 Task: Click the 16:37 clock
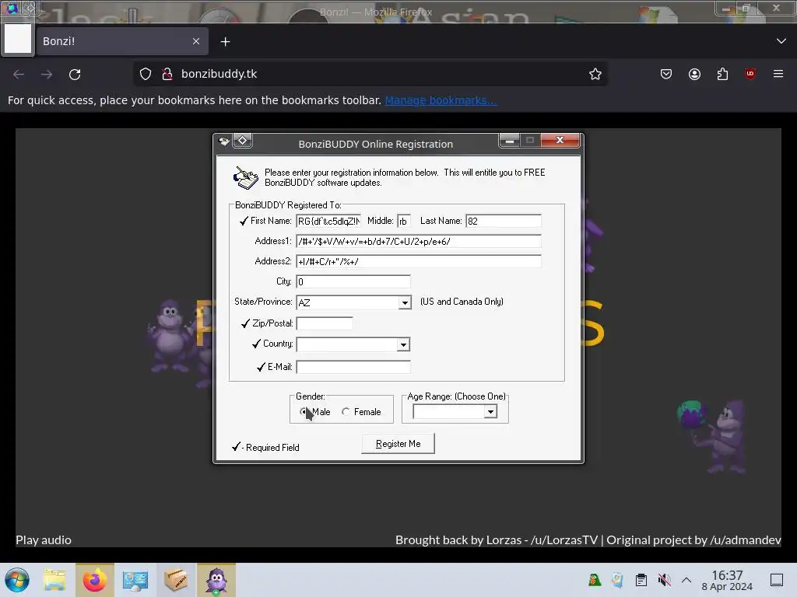pyautogui.click(x=727, y=575)
